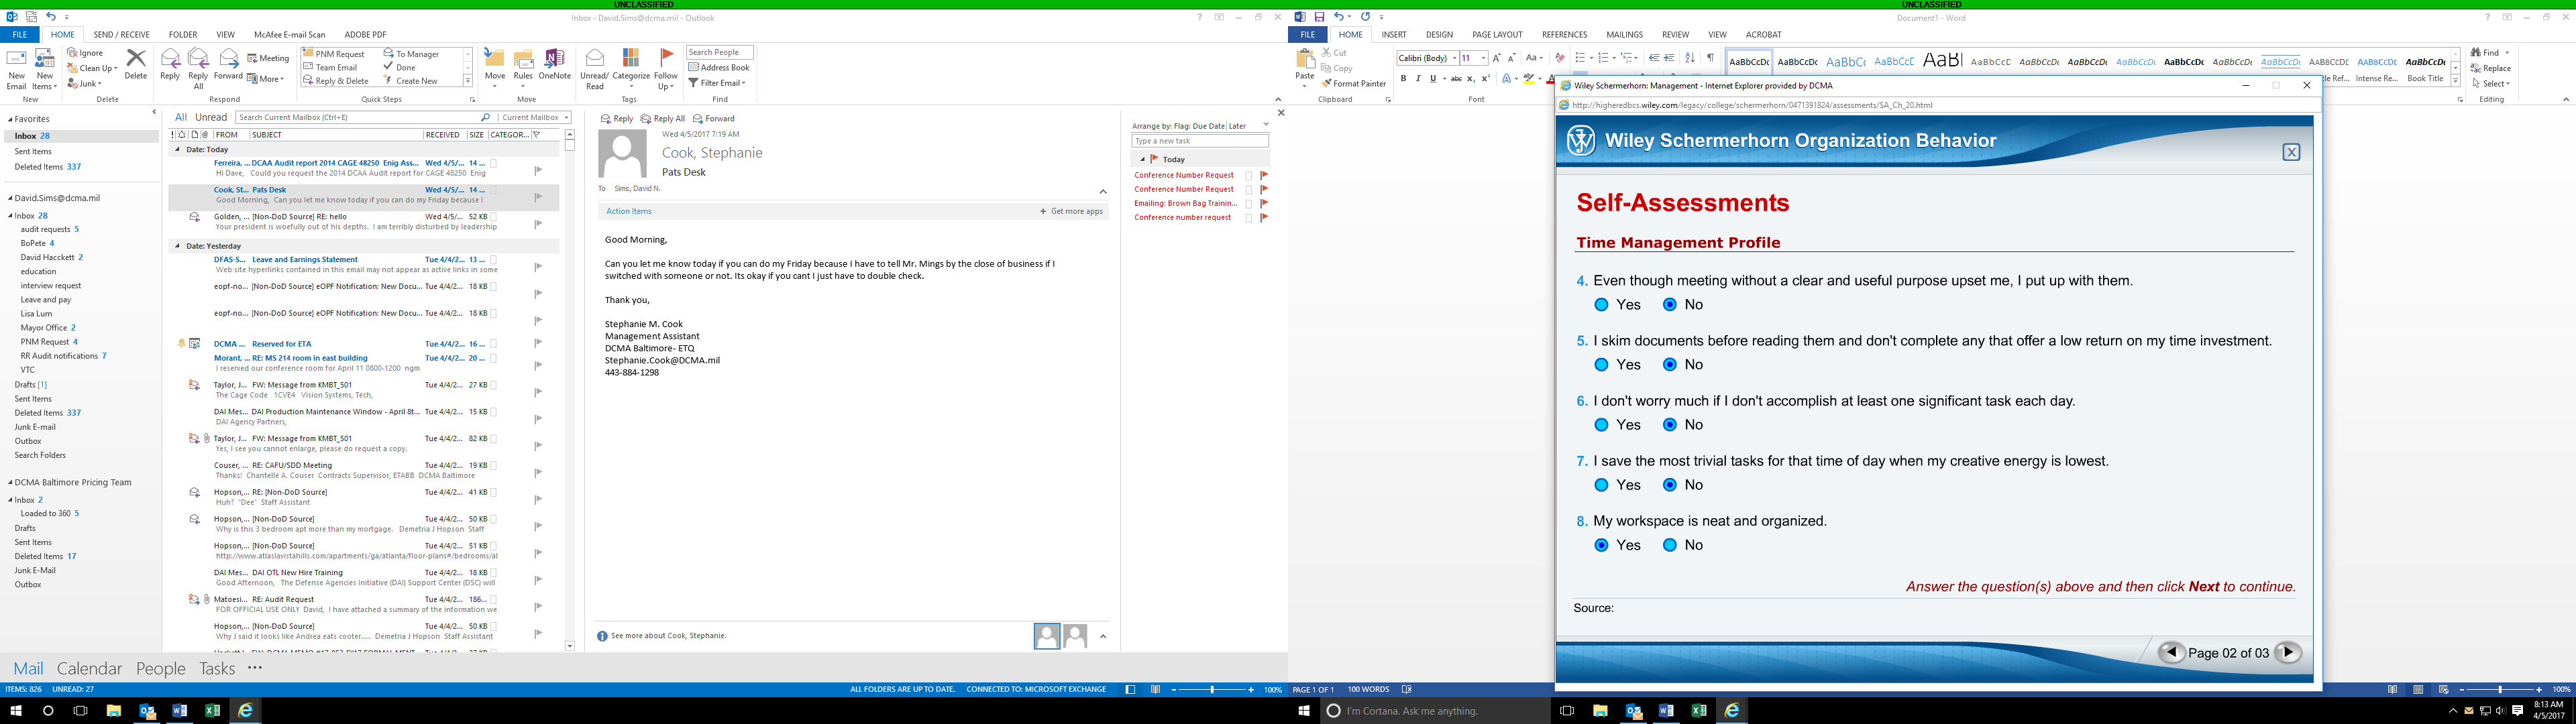
Task: Open Excel from the taskbar
Action: point(1698,711)
